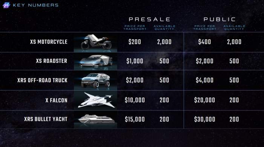Select the XS Motorcycle image

point(95,42)
